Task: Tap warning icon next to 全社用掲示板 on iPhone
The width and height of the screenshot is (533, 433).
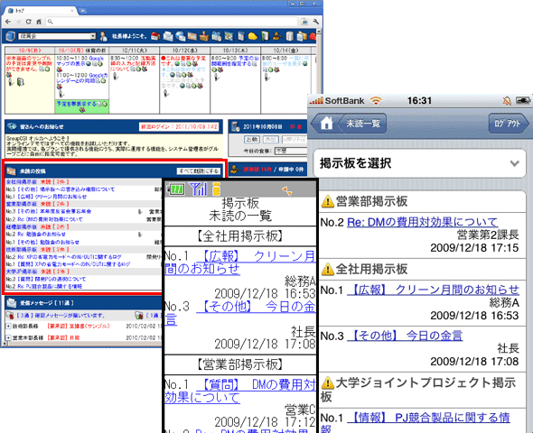Action: [327, 270]
